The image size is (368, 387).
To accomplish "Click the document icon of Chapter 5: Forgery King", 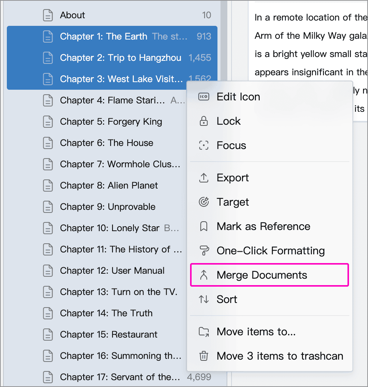I will click(x=48, y=122).
